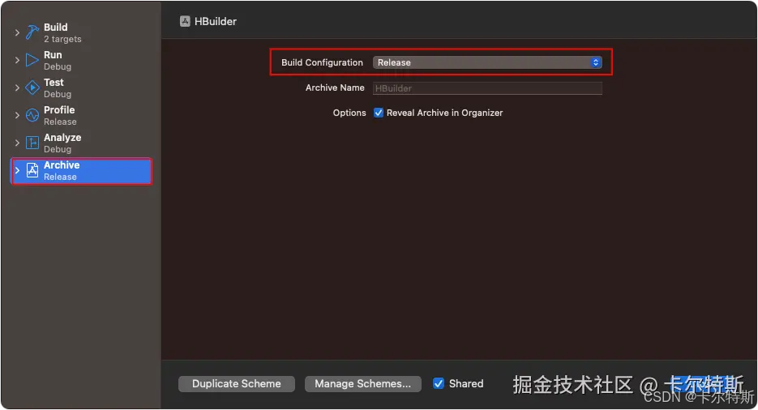Select the Profile Release row
This screenshot has width=758, height=410.
(x=82, y=115)
